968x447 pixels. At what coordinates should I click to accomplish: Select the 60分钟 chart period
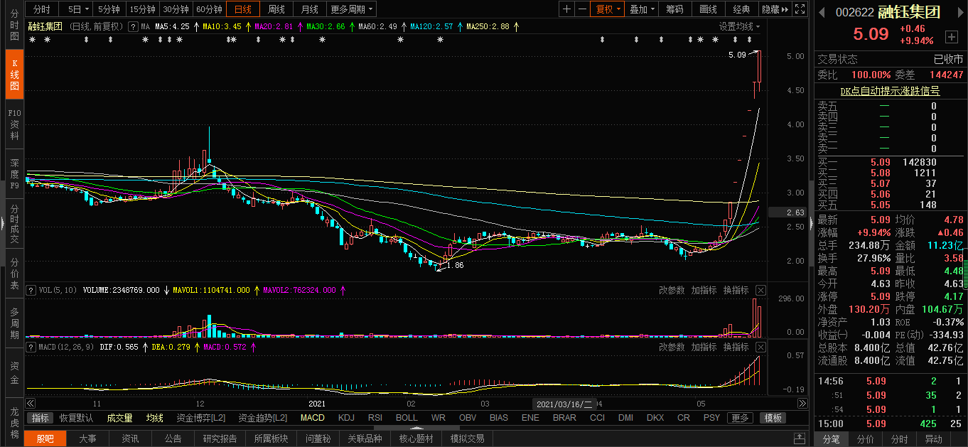209,9
